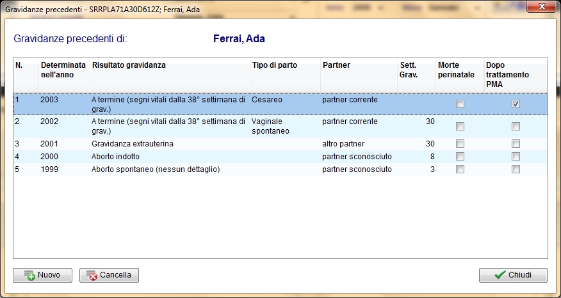Toggle Dopo trattamento PMA for 2001 row
Screen dimensions: 561x298
pos(516,144)
